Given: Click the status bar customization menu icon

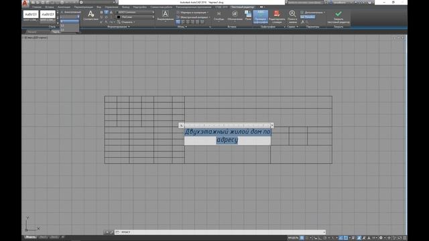Looking at the screenshot, I should 405,238.
